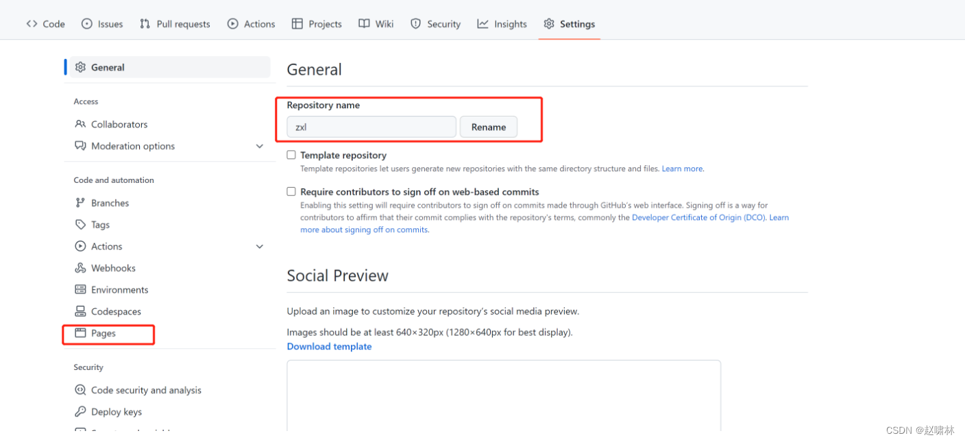Click the Social Preview image upload area
Image resolution: width=965 pixels, height=442 pixels.
click(504, 395)
